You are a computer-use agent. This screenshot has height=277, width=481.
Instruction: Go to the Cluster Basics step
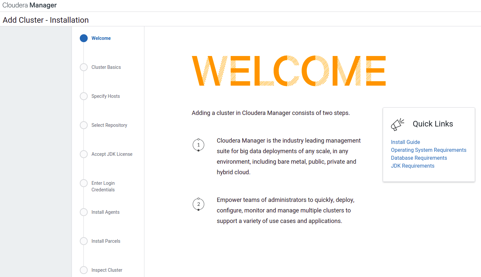click(106, 67)
